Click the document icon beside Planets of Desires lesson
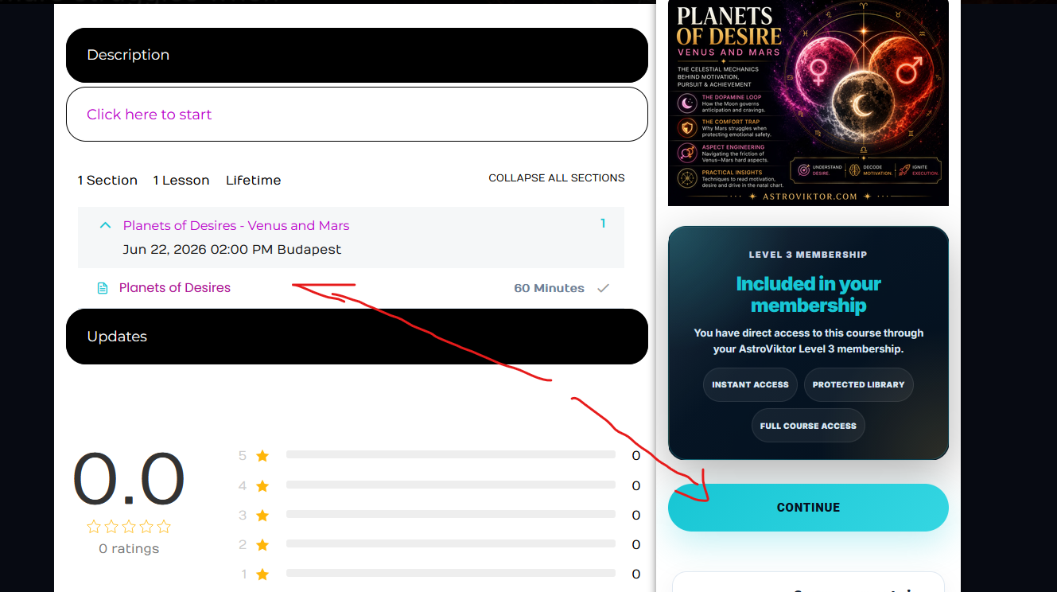The height and width of the screenshot is (592, 1057). pyautogui.click(x=103, y=288)
